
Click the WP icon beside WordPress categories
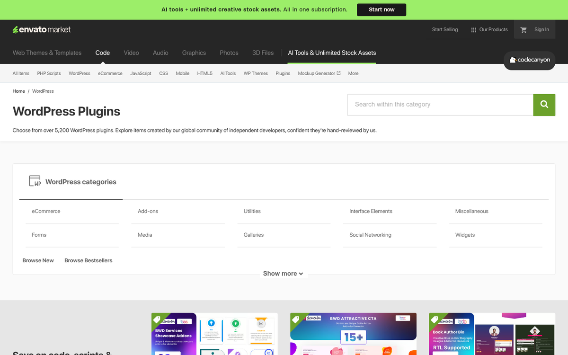point(35,181)
